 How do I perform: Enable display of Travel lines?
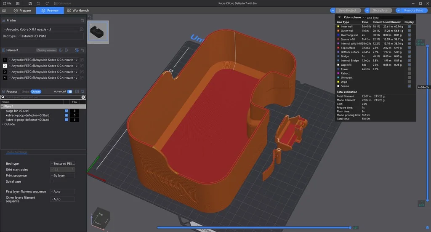coord(409,69)
